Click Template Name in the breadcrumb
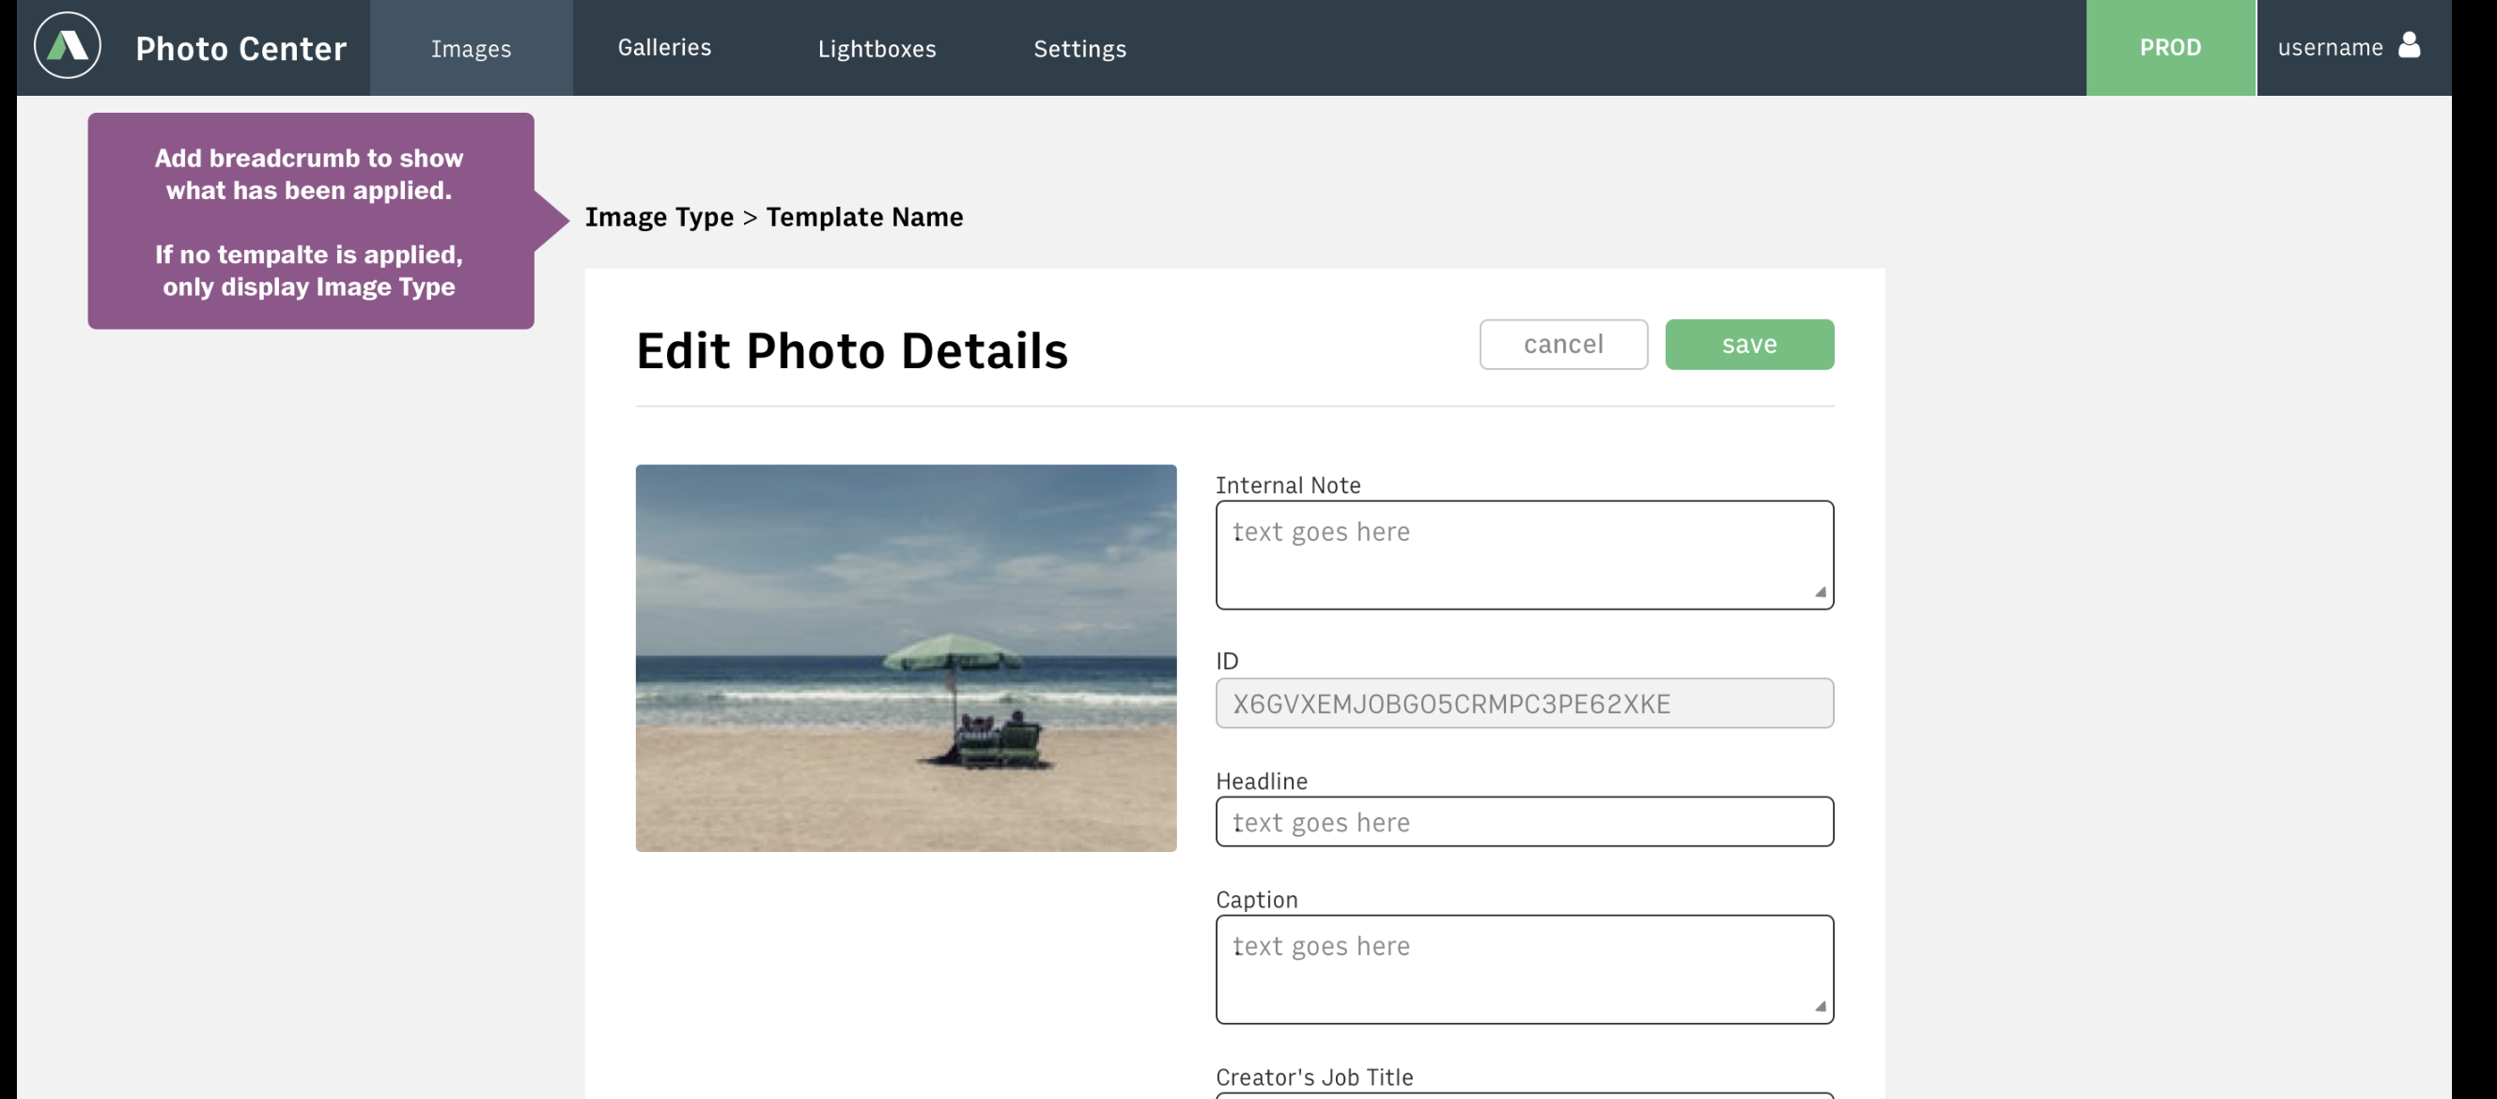Screen dimensions: 2497x1099 coord(864,217)
